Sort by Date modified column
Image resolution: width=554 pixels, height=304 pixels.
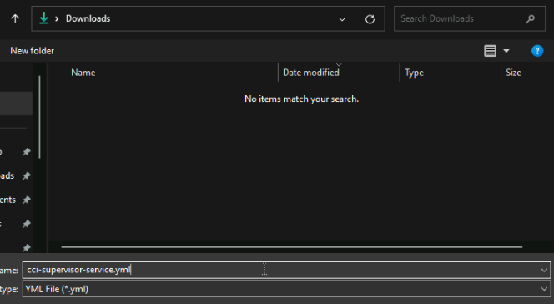311,73
